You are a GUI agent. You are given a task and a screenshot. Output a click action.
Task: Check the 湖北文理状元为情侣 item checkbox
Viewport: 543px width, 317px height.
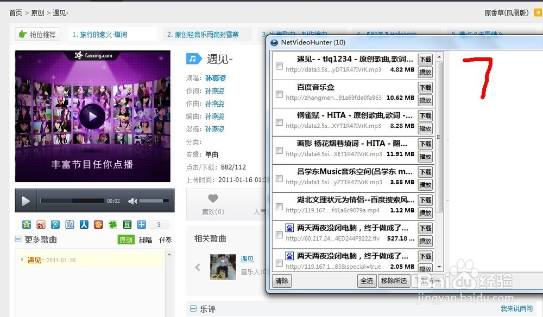(279, 206)
